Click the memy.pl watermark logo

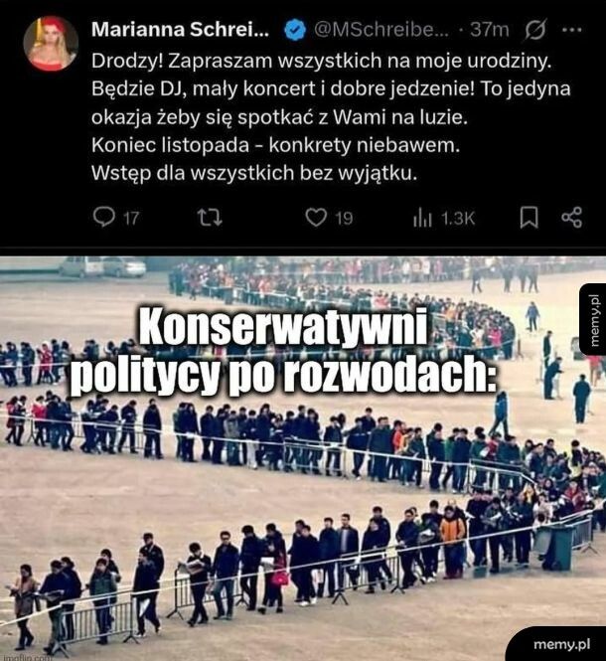[561, 644]
